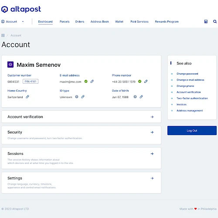Follow the Change e-mail address link
218x218 pixels.
coord(190,80)
